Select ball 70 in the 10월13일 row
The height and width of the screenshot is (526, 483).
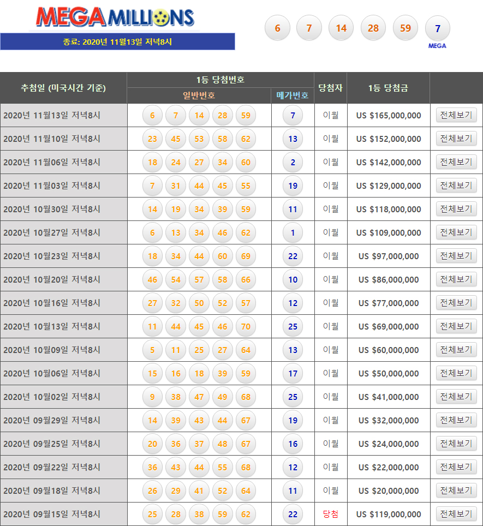[x=246, y=326]
